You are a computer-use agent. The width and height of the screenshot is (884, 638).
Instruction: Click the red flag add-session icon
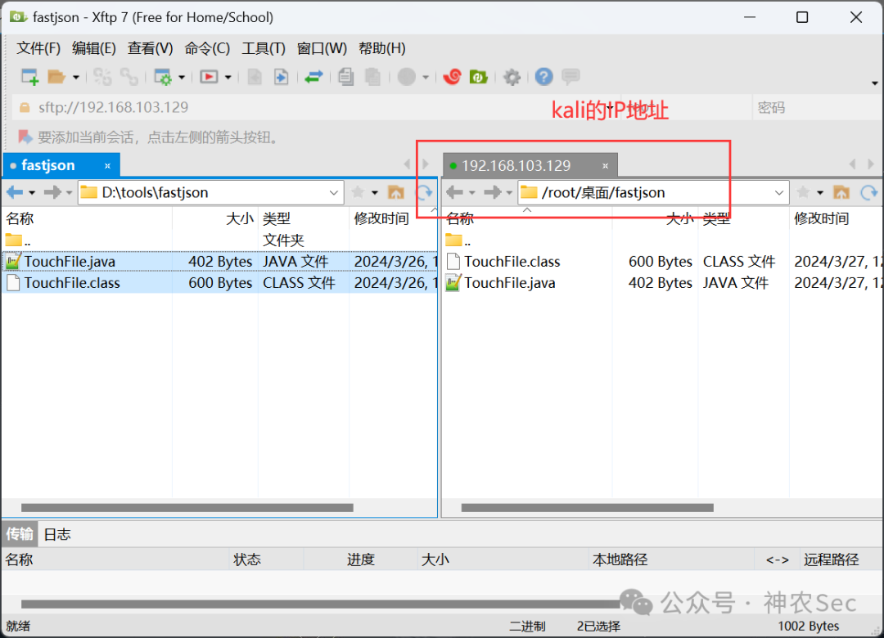25,137
